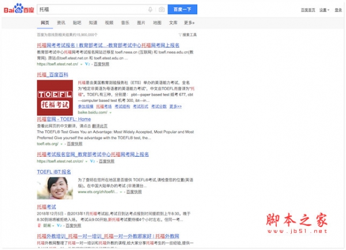Click the Baidu paw logo
Viewport: 346px width, 250px height.
point(19,9)
